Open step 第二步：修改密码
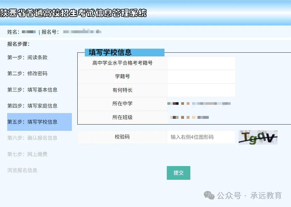The width and height of the screenshot is (291, 207). [27, 74]
